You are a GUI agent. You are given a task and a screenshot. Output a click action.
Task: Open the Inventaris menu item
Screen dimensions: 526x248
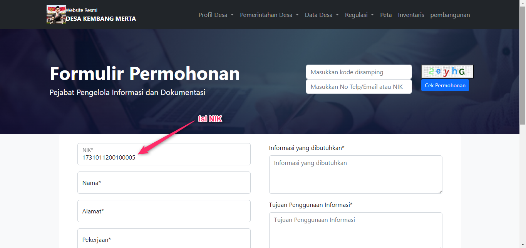coord(411,15)
